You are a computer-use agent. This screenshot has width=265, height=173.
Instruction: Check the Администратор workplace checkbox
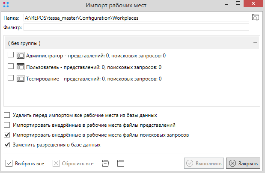(x=11, y=55)
